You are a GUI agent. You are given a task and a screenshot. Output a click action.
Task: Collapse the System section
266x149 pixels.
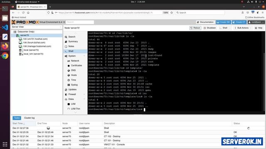click(x=84, y=56)
